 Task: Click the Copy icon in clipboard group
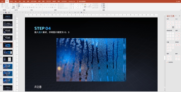pyautogui.click(x=5, y=6)
